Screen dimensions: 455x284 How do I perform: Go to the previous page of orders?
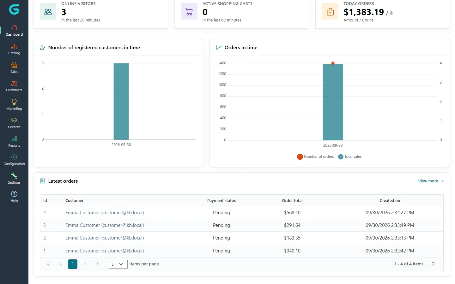point(61,264)
